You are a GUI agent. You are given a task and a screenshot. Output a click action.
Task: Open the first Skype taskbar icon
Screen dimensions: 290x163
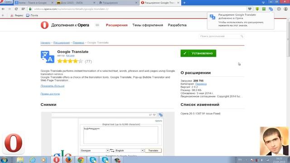[x=93, y=160]
